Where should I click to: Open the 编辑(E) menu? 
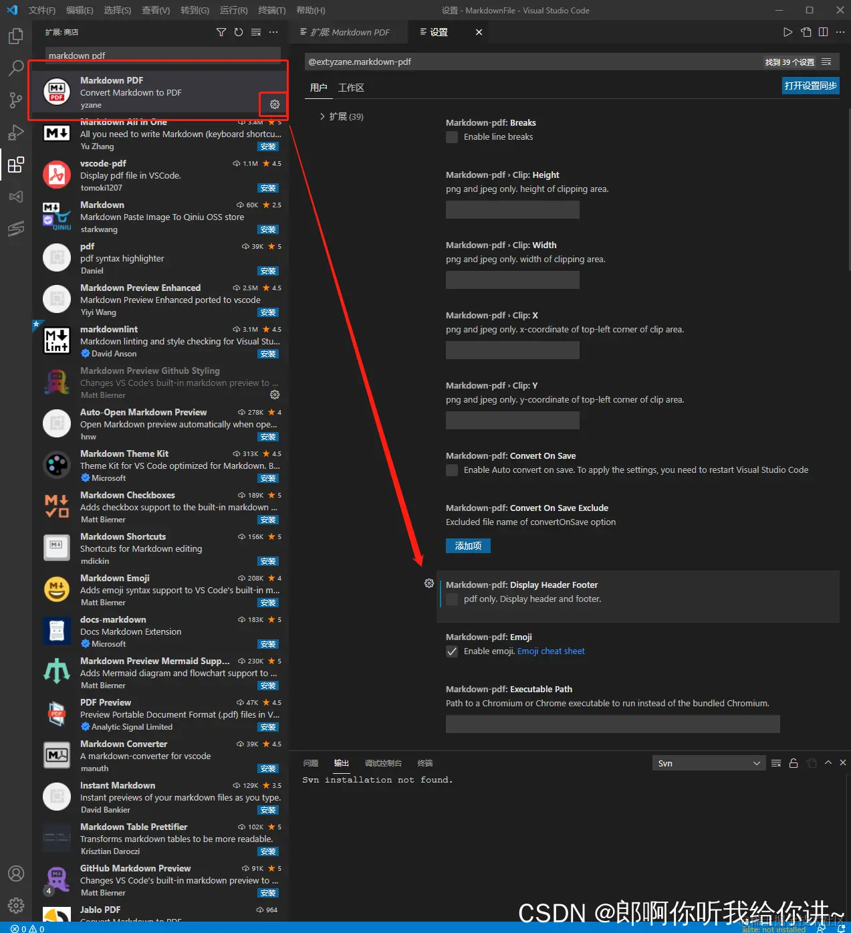pos(80,10)
